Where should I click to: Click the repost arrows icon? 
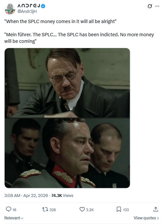pyautogui.click(x=45, y=210)
